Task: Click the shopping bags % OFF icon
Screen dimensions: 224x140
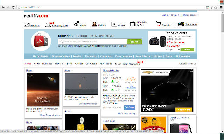Action: click(41, 41)
